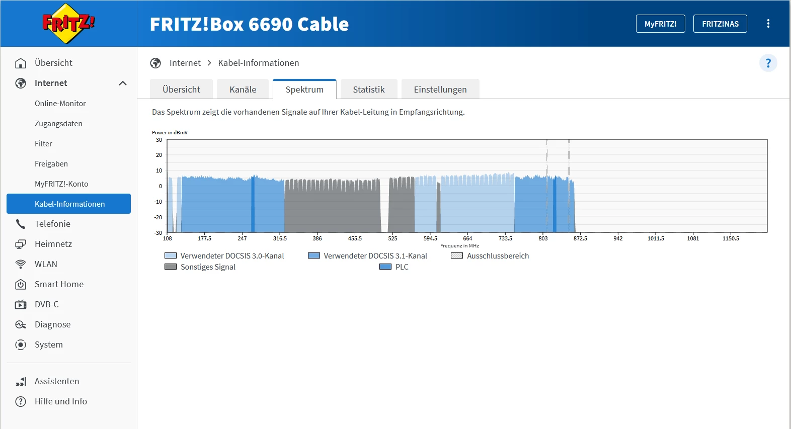Click the DOCSIS 3.1-Kanal legend swatch

[314, 255]
